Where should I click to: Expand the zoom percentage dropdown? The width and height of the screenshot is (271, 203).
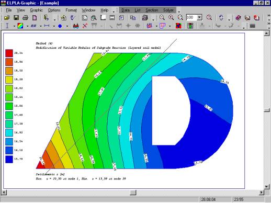click(x=199, y=18)
